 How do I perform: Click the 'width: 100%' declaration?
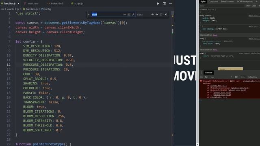209,18
